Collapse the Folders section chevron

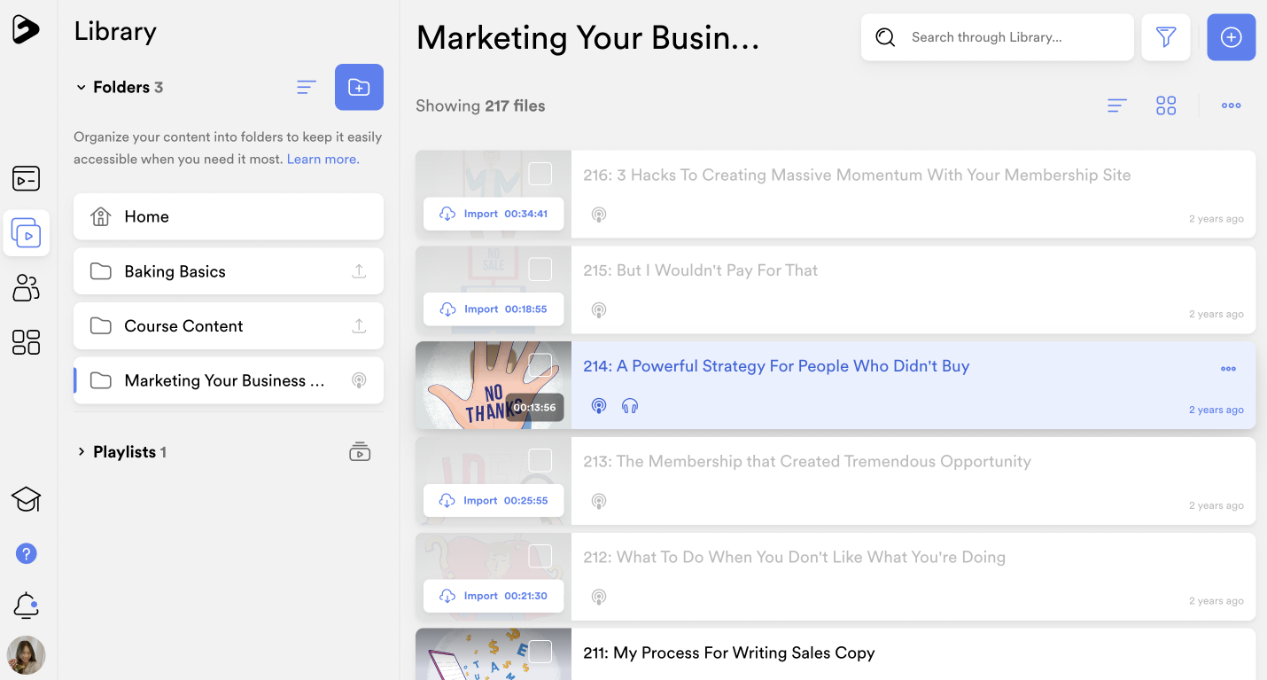click(81, 87)
